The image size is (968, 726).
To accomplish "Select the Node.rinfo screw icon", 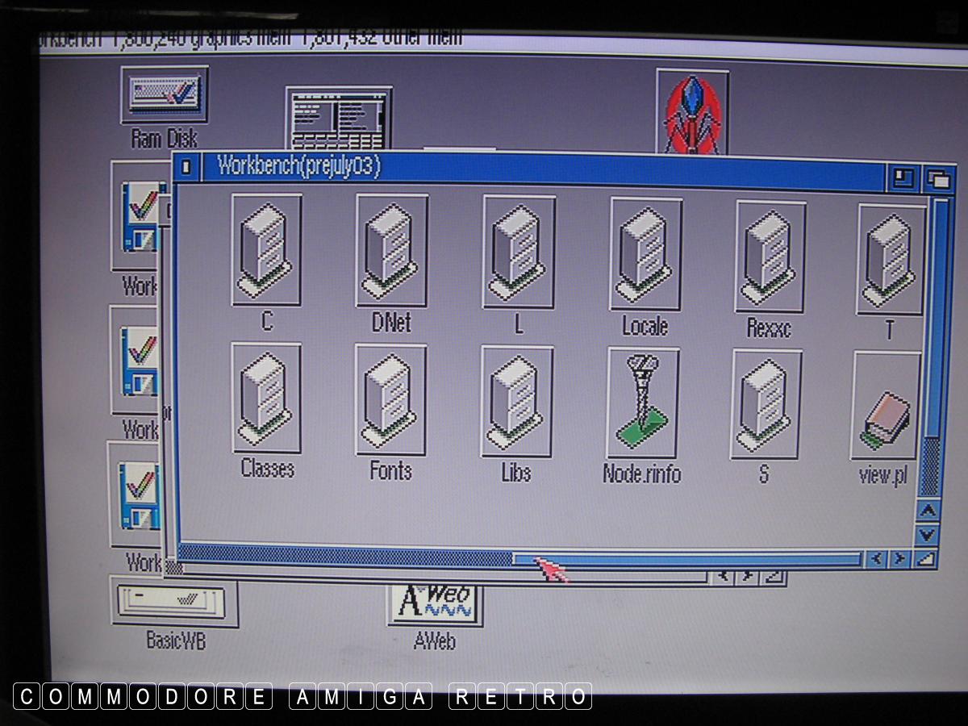I will (643, 403).
